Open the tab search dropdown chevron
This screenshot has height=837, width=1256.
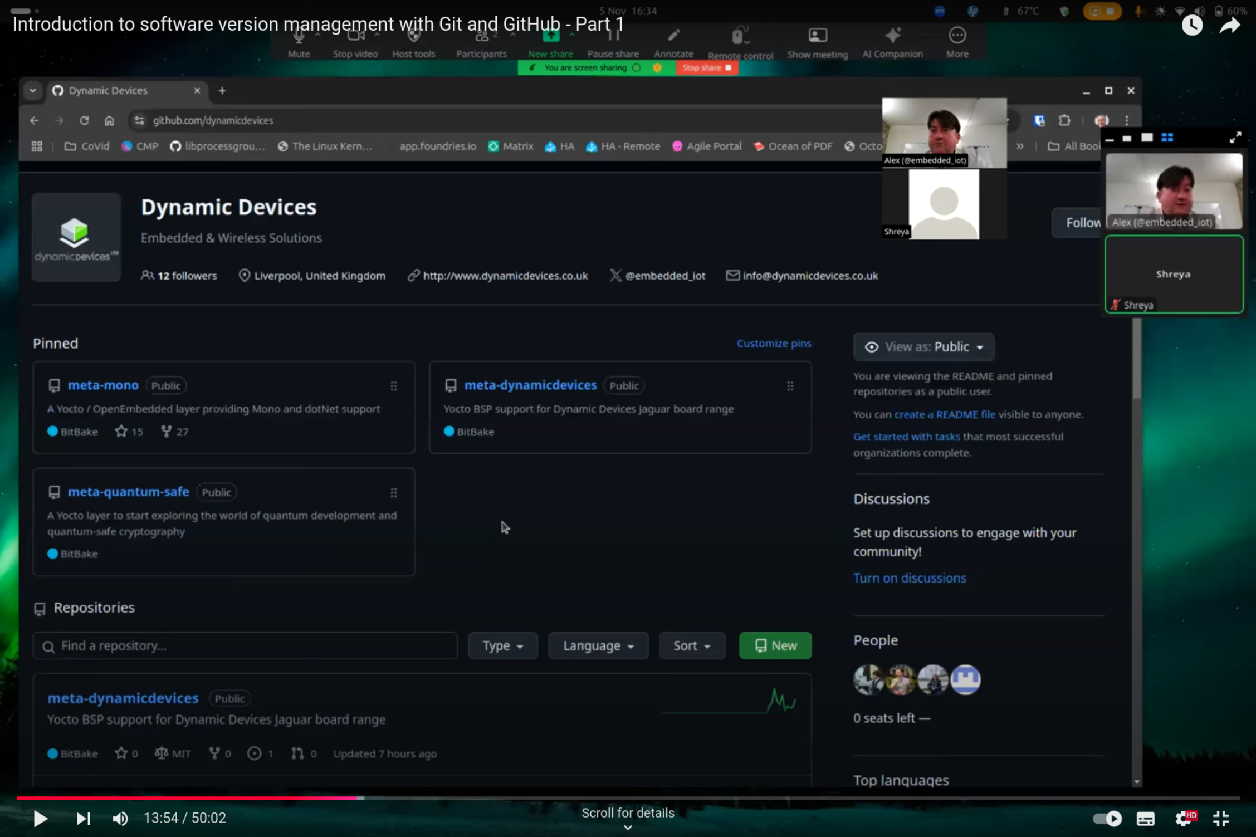[33, 91]
